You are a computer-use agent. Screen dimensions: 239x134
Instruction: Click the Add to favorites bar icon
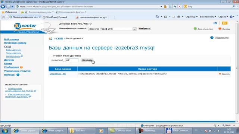click(22, 12)
